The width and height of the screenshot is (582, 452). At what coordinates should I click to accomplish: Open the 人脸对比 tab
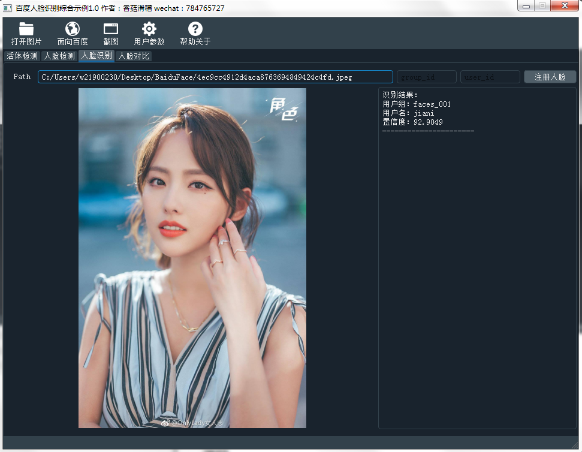[134, 56]
